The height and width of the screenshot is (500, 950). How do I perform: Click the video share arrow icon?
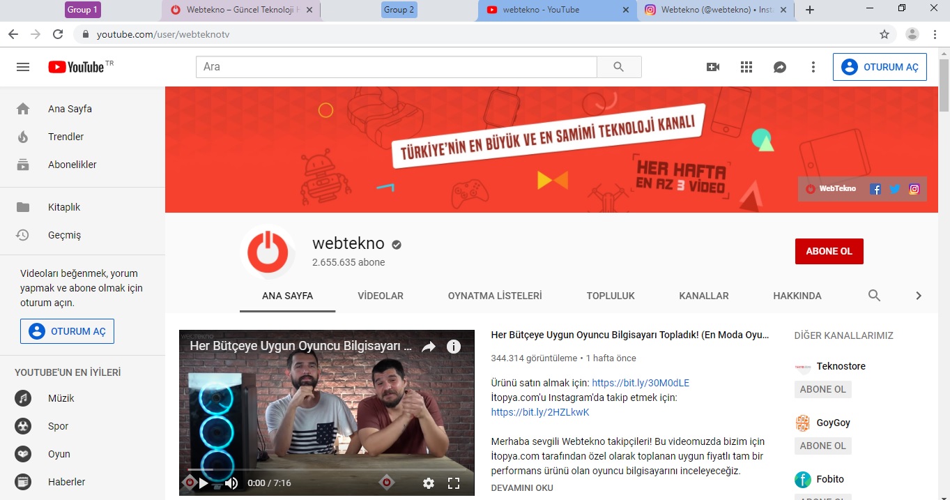coord(429,347)
